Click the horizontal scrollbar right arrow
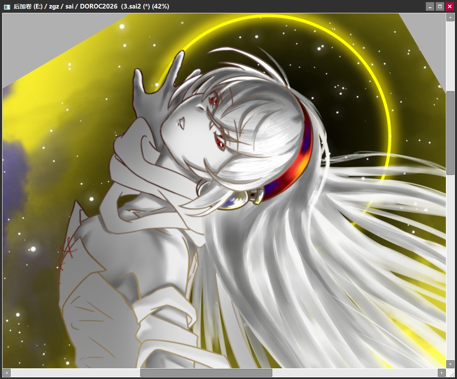 point(442,373)
